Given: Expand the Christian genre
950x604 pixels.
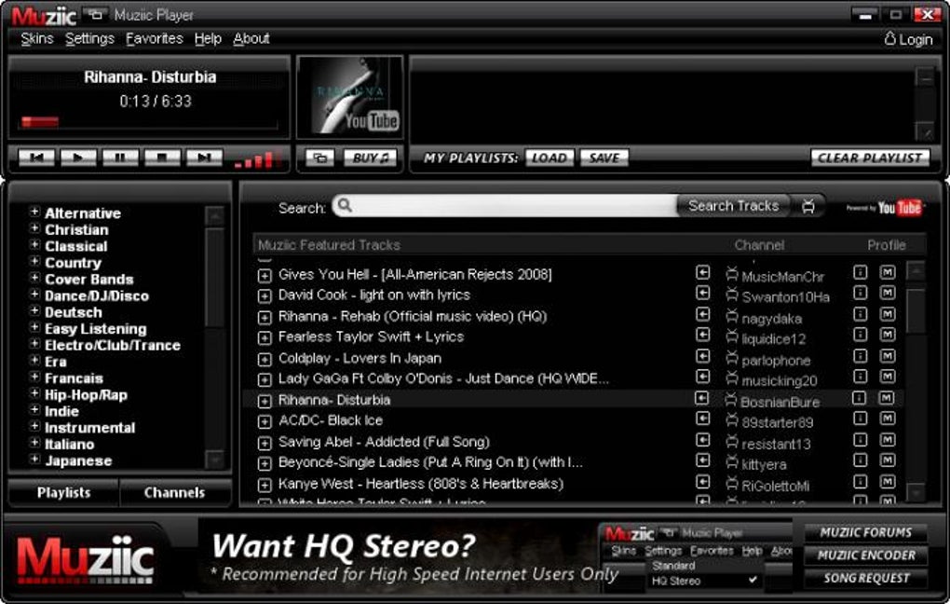Looking at the screenshot, I should 34,228.
